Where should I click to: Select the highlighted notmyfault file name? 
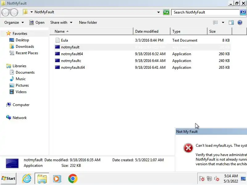[70, 47]
